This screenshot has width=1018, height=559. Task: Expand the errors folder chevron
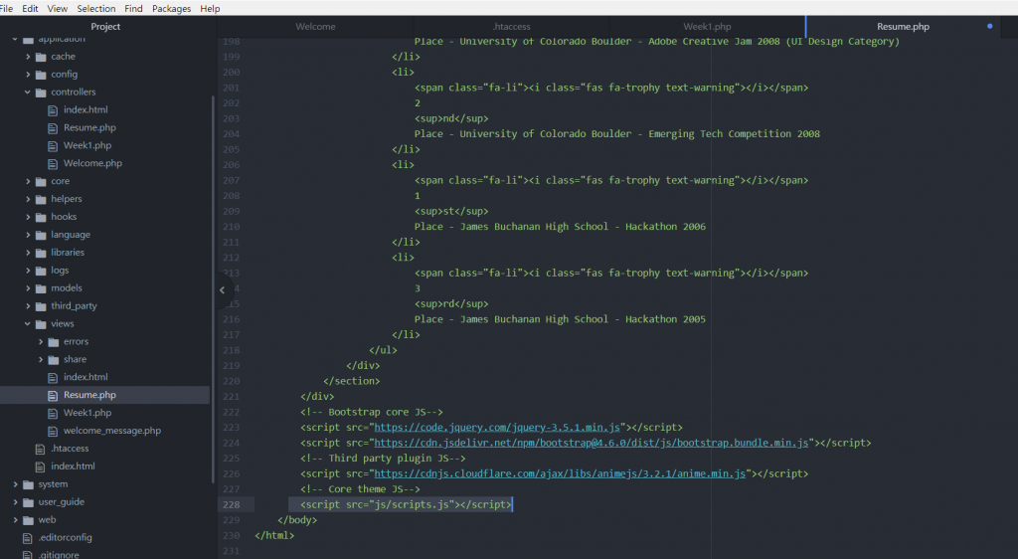40,341
